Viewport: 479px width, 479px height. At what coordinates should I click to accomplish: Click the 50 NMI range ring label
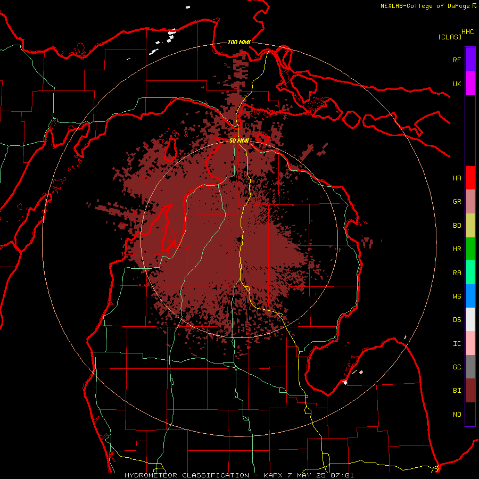[239, 141]
